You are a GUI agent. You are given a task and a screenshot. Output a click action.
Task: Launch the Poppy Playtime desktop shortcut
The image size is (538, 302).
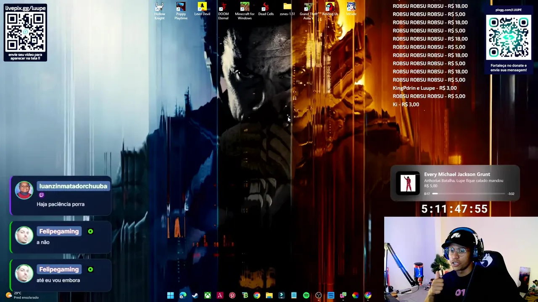181,10
